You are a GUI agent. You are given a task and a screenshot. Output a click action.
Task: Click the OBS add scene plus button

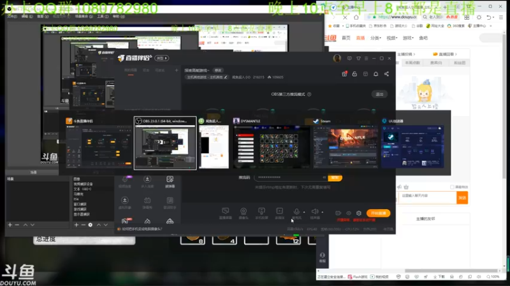[10, 225]
